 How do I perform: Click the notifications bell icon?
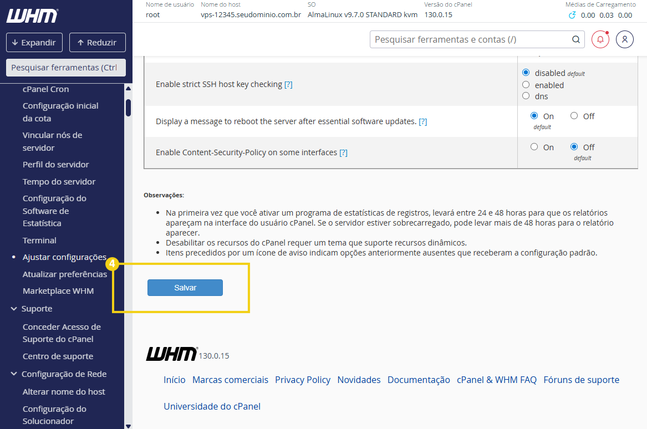tap(600, 39)
